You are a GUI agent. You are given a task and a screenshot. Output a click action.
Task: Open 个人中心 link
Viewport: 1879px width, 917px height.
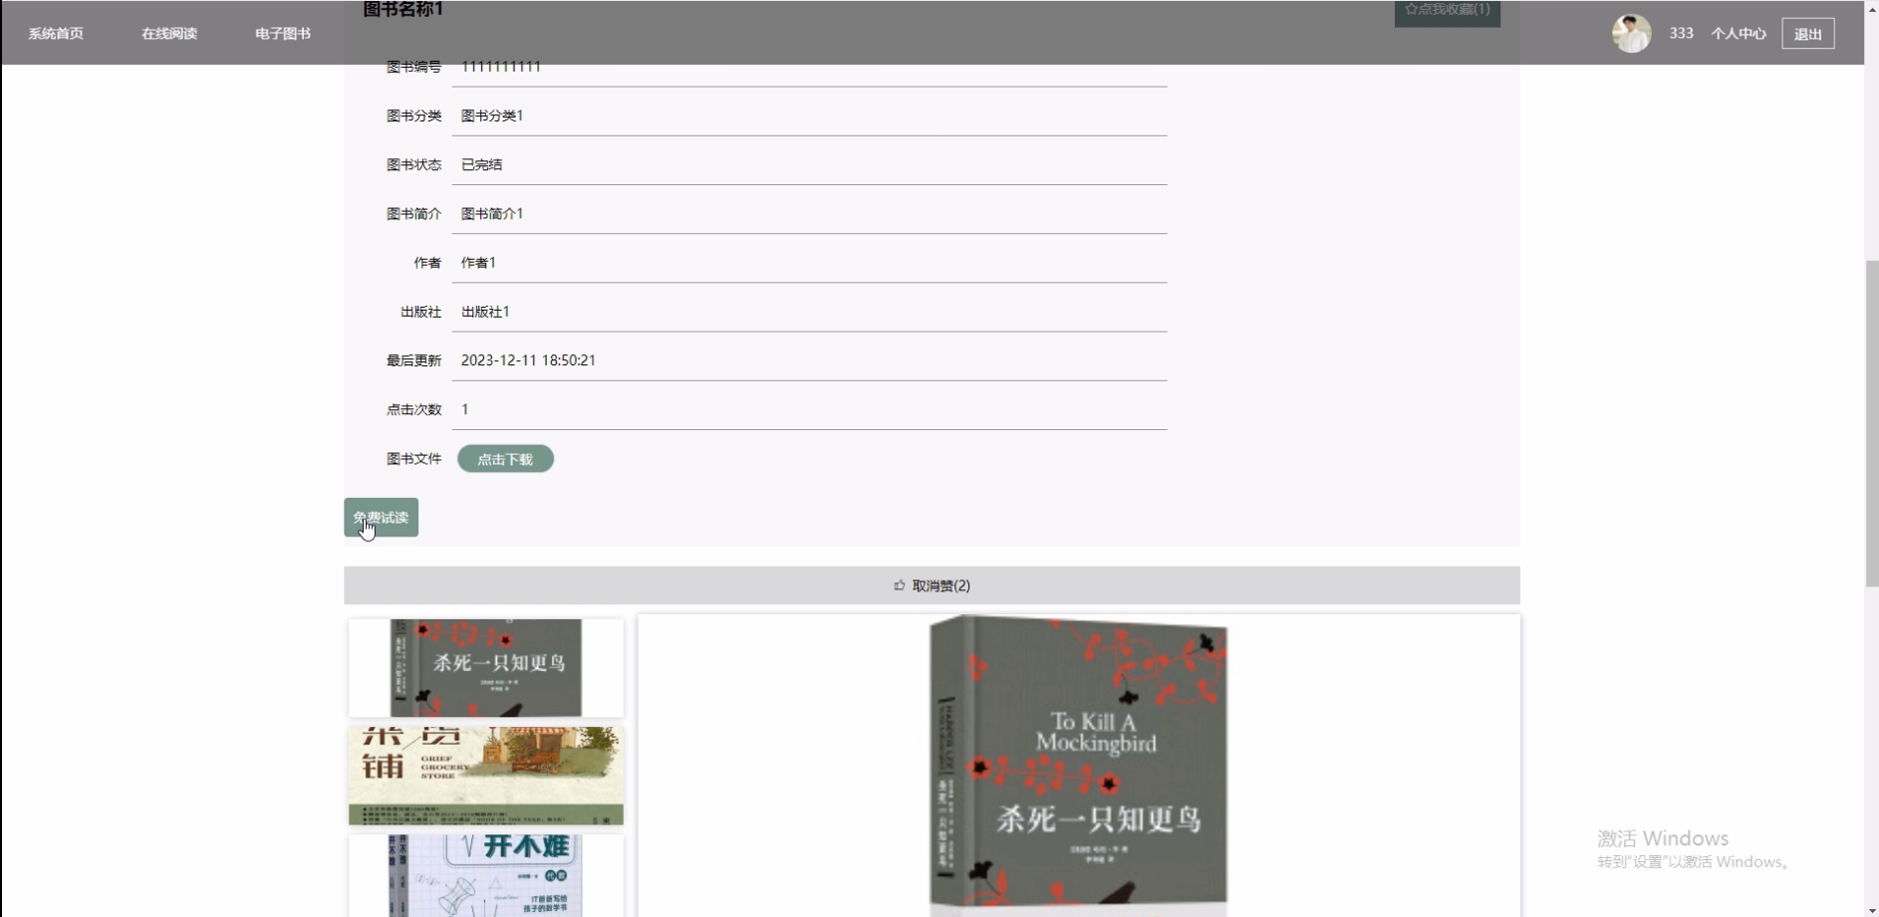(x=1739, y=33)
